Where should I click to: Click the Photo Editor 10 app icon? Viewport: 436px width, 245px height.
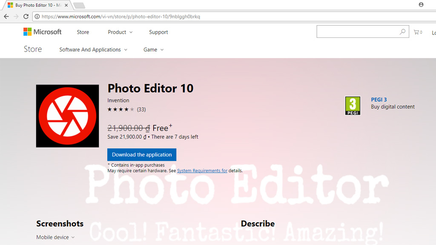click(x=67, y=116)
